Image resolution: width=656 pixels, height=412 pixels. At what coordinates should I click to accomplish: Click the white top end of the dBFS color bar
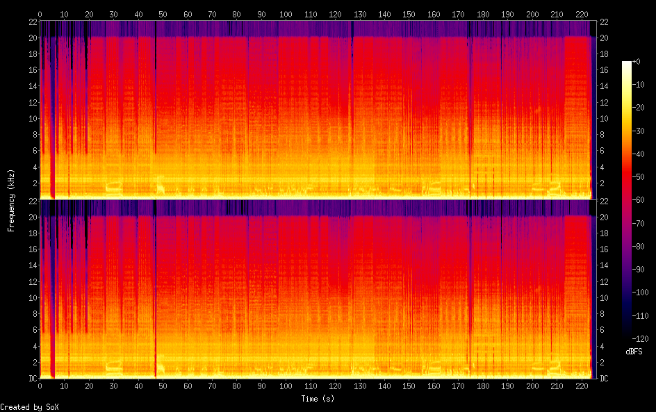pos(627,63)
